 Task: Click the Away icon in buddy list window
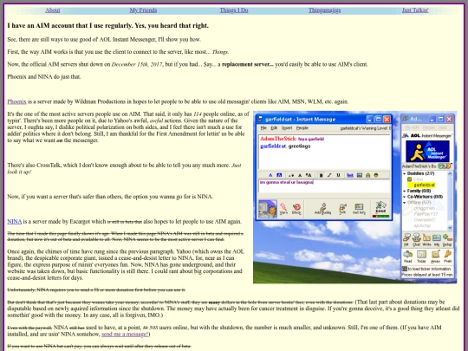[x=435, y=257]
